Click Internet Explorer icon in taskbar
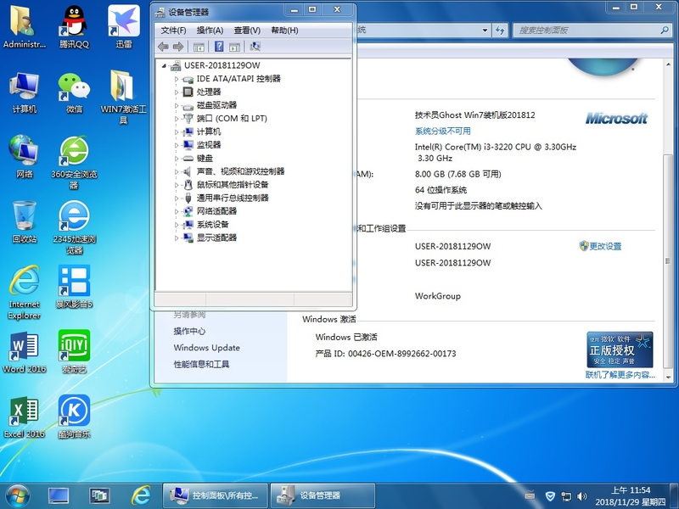The height and width of the screenshot is (509, 679). (x=141, y=495)
